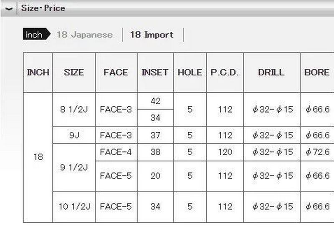Screen dimensions: 334x229
Task: Click the black inch label tag
Action: point(34,35)
